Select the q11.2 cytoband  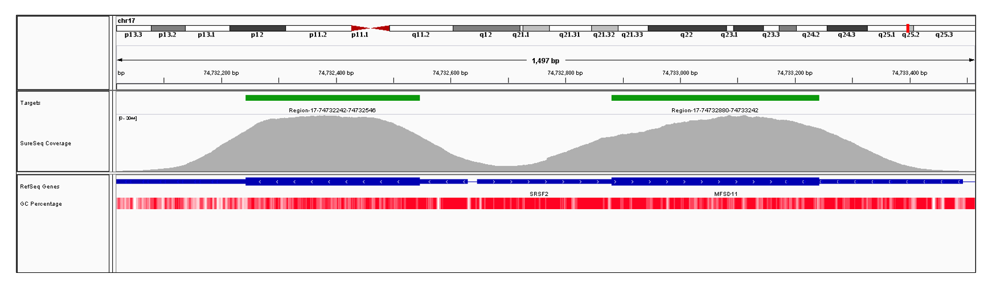coord(421,28)
